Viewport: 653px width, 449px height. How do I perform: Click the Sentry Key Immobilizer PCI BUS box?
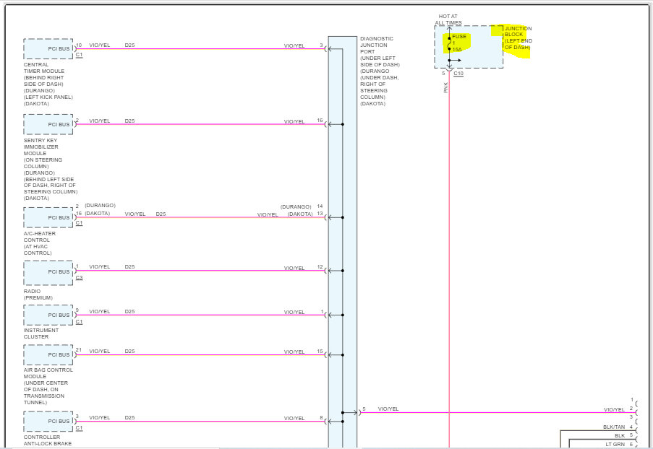click(48, 124)
